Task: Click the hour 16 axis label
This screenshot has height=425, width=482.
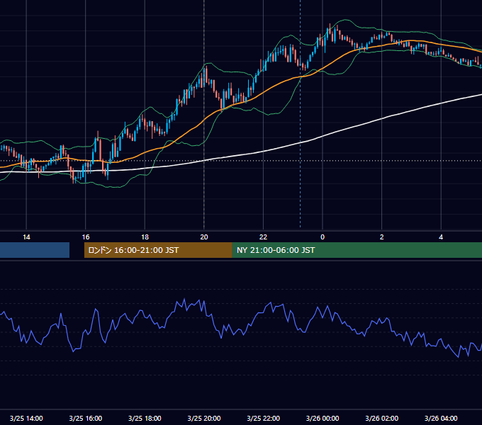Action: (86, 237)
